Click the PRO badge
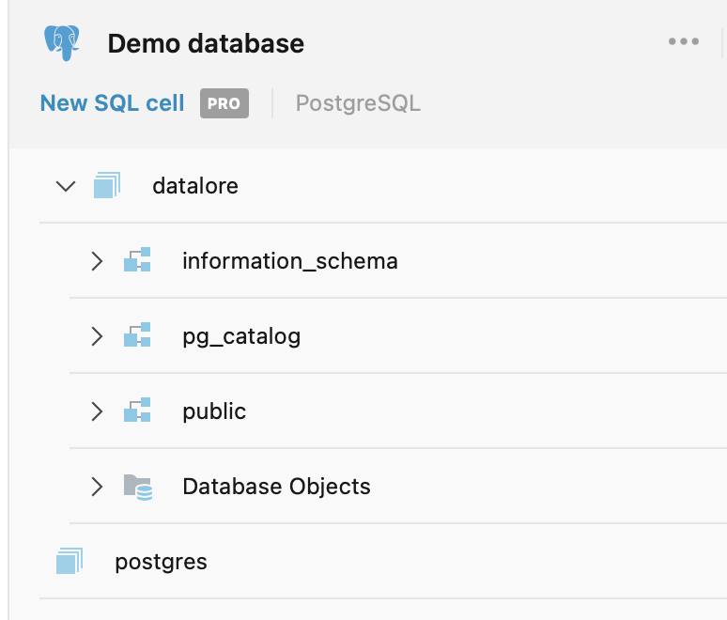 224,103
